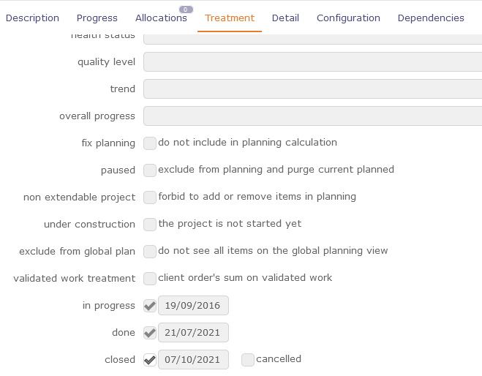Click the closed date field 07/10/2021
482x376 pixels.
tap(193, 360)
